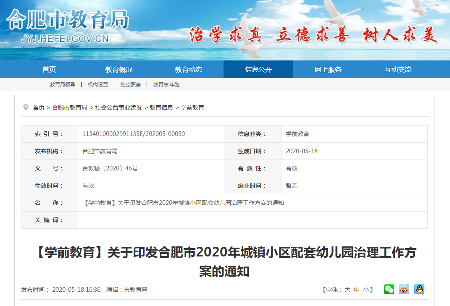The width and height of the screenshot is (450, 306).
Task: Select the 互动交流 navigation item
Action: 397,69
